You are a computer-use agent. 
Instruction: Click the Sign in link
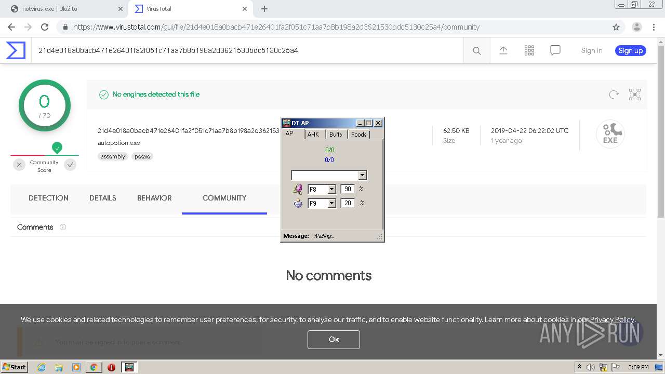click(592, 50)
